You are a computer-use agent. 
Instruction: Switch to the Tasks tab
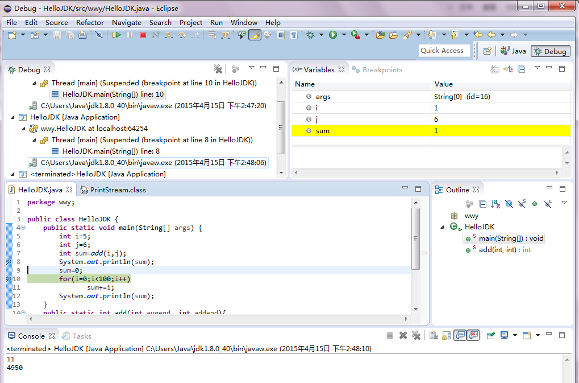pyautogui.click(x=77, y=336)
